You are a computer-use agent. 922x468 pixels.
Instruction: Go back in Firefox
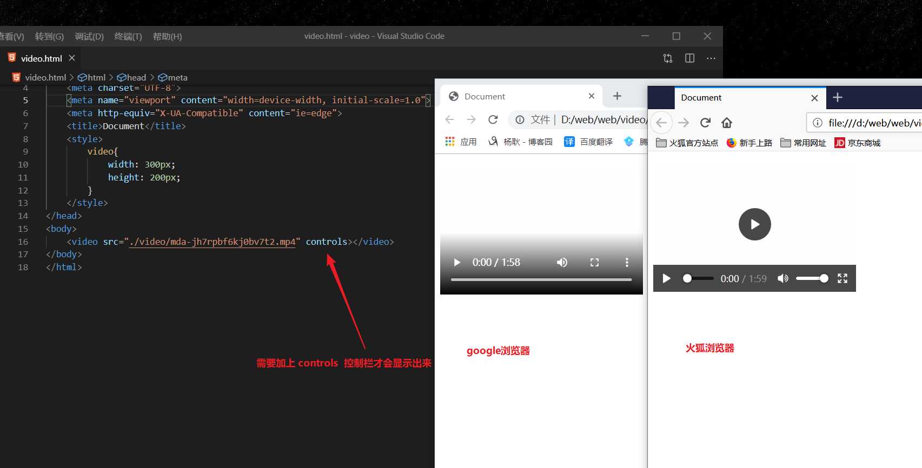(661, 123)
